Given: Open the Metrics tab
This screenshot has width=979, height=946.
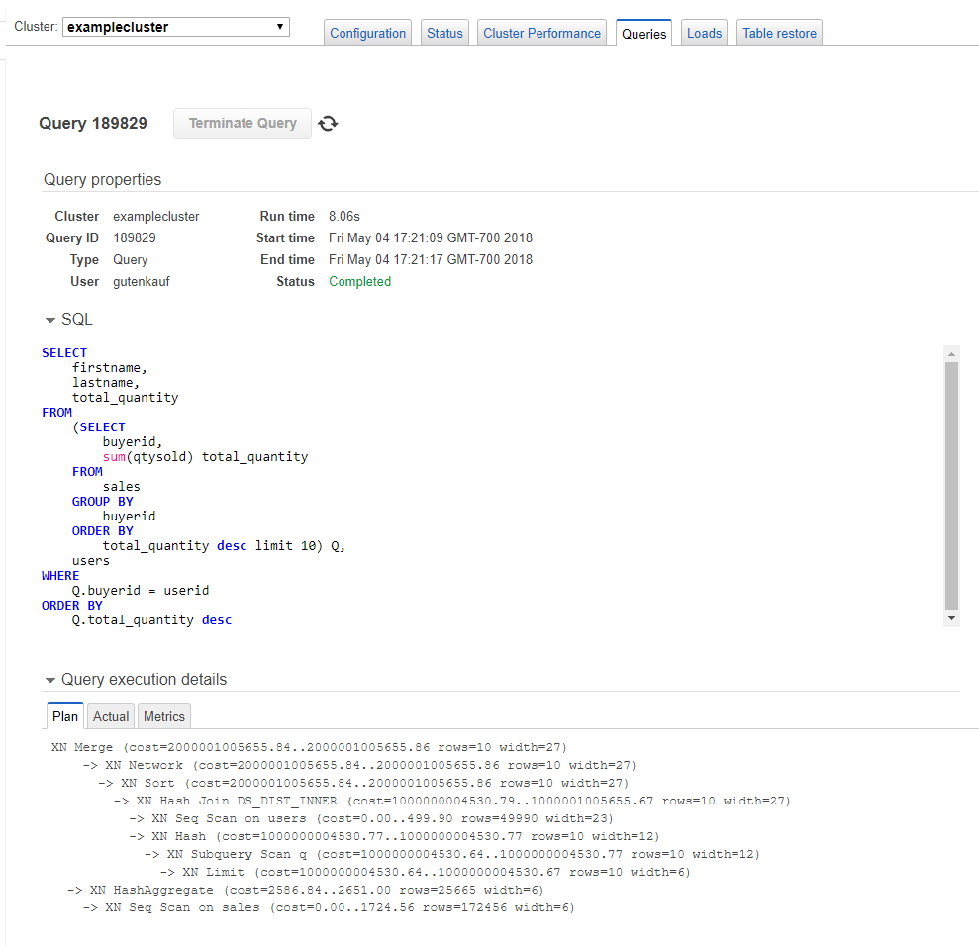Looking at the screenshot, I should pos(163,716).
